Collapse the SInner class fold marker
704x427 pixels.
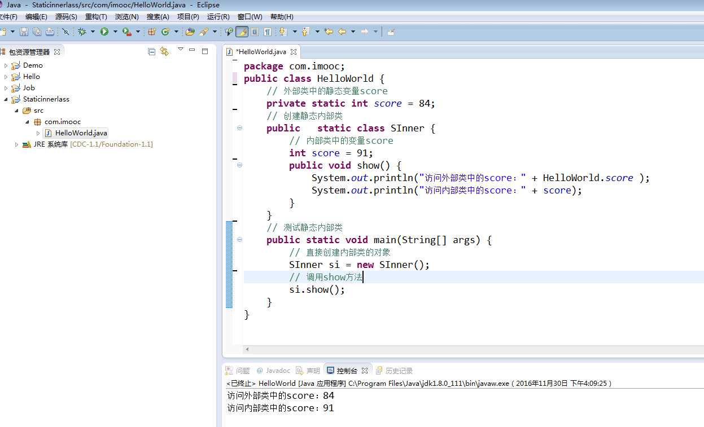click(239, 128)
